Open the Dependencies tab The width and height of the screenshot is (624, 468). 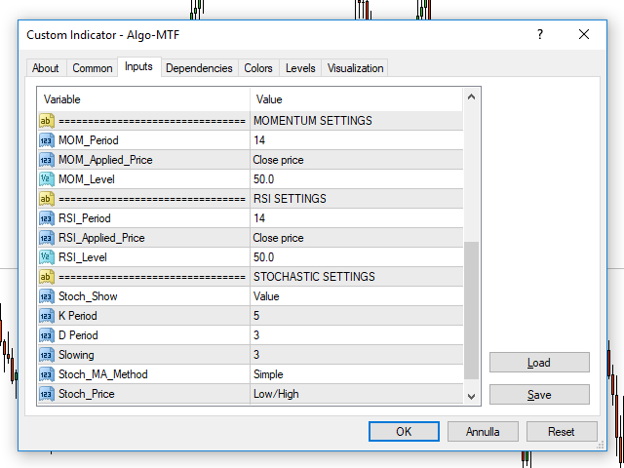tap(199, 68)
